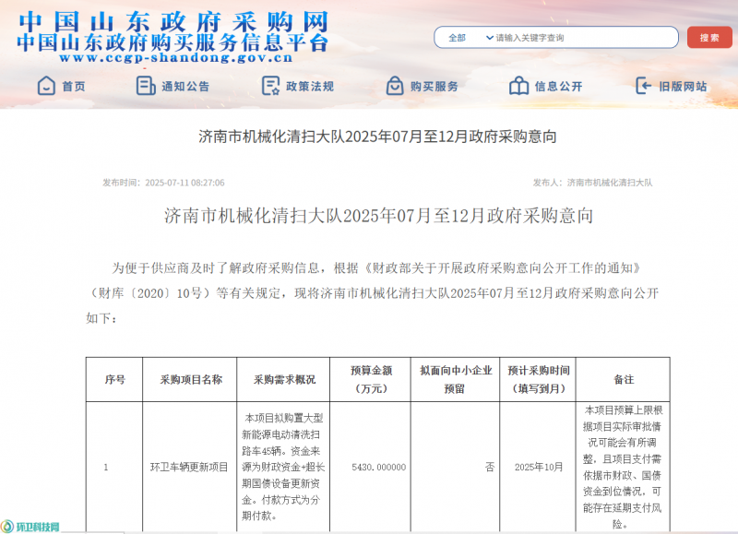The image size is (738, 534).
Task: Click the 备注 column header
Action: click(x=624, y=380)
